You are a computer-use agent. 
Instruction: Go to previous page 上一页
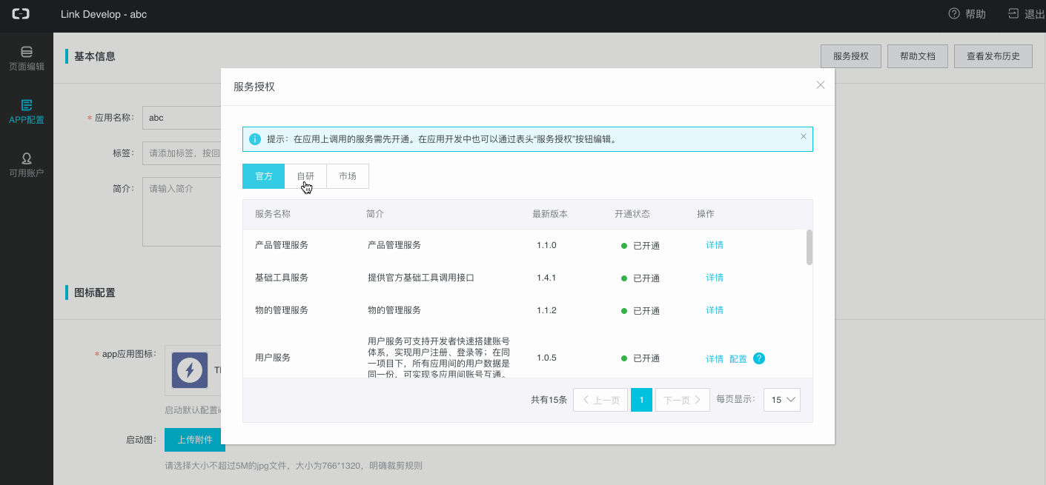point(600,400)
